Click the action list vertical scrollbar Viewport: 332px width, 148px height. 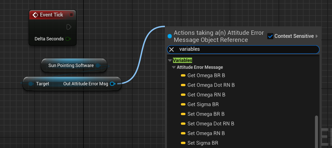(x=316, y=131)
